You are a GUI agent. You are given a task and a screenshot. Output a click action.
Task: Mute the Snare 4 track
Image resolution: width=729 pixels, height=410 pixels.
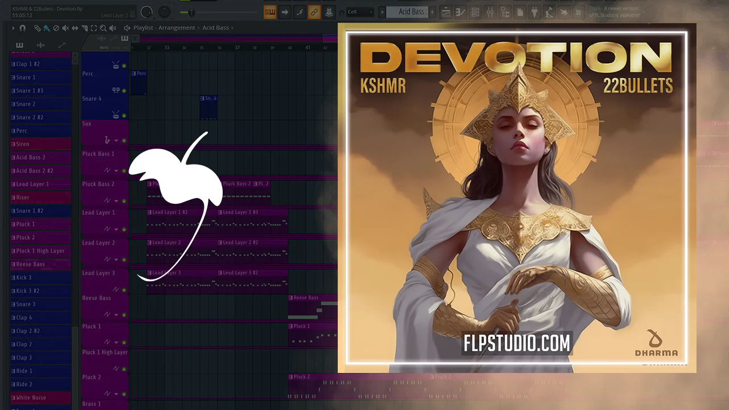pyautogui.click(x=124, y=115)
